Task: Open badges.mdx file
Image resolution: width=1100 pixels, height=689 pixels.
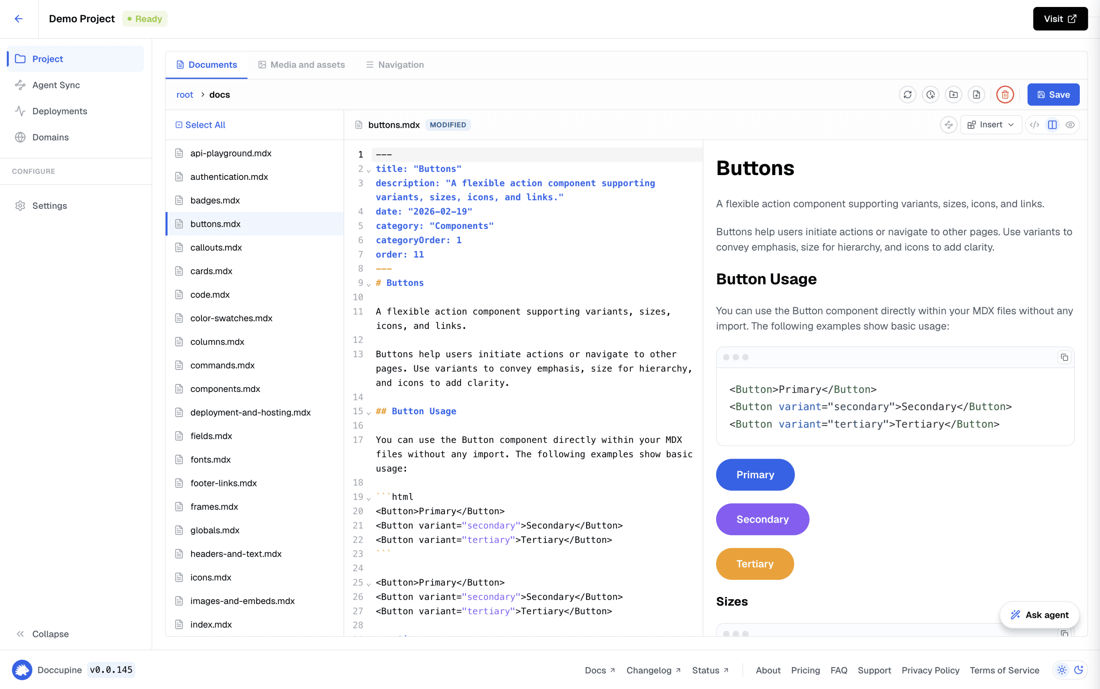Action: click(x=254, y=200)
